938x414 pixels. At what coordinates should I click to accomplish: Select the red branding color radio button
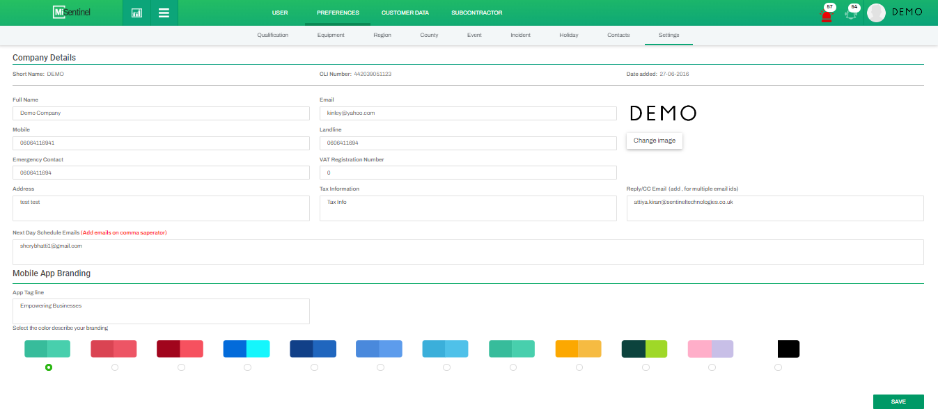pos(115,367)
